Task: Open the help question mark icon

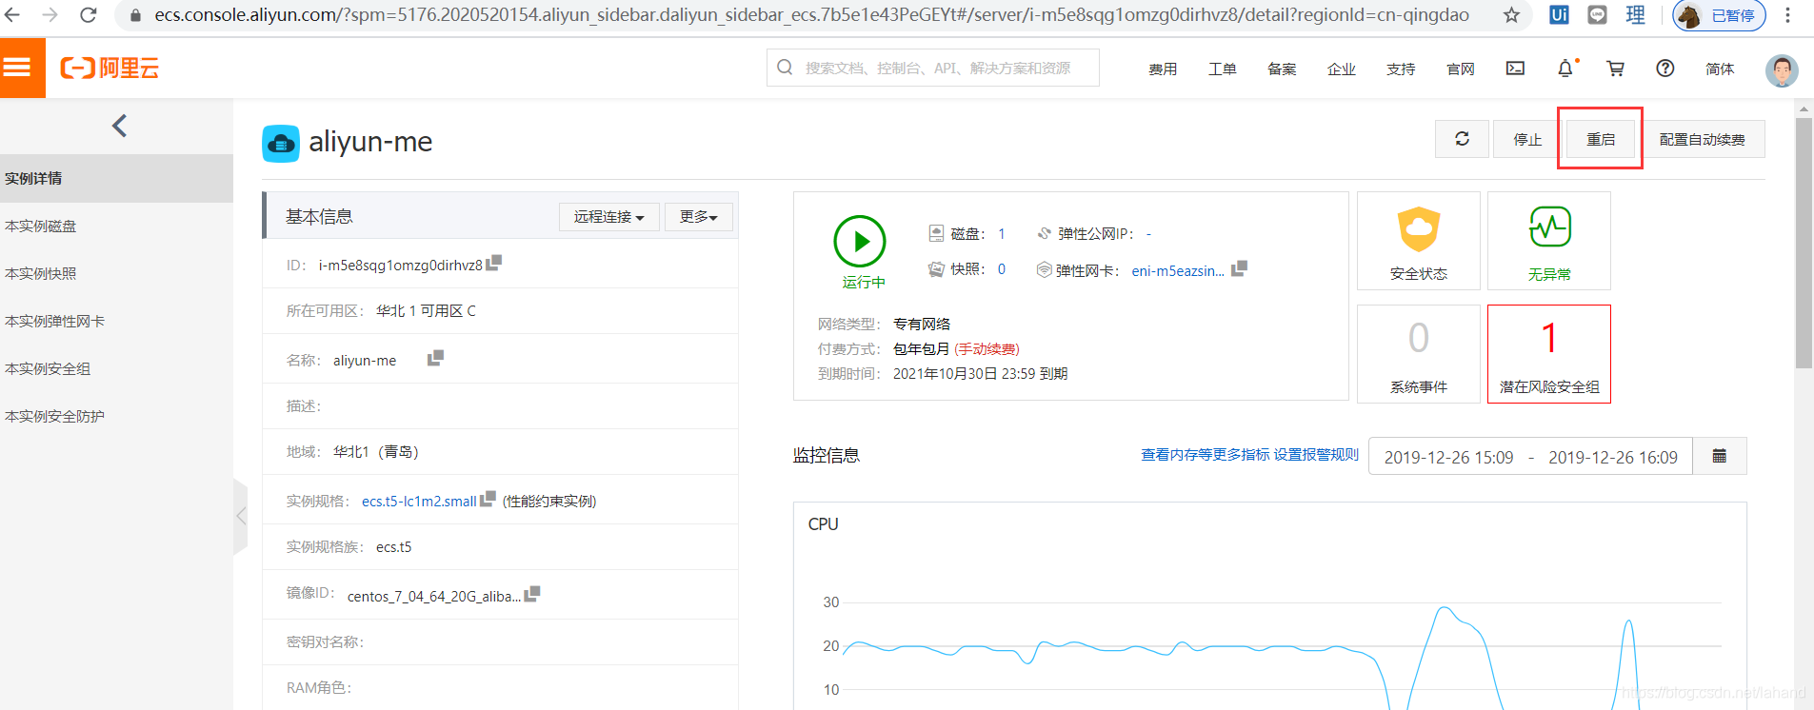Action: coord(1665,68)
